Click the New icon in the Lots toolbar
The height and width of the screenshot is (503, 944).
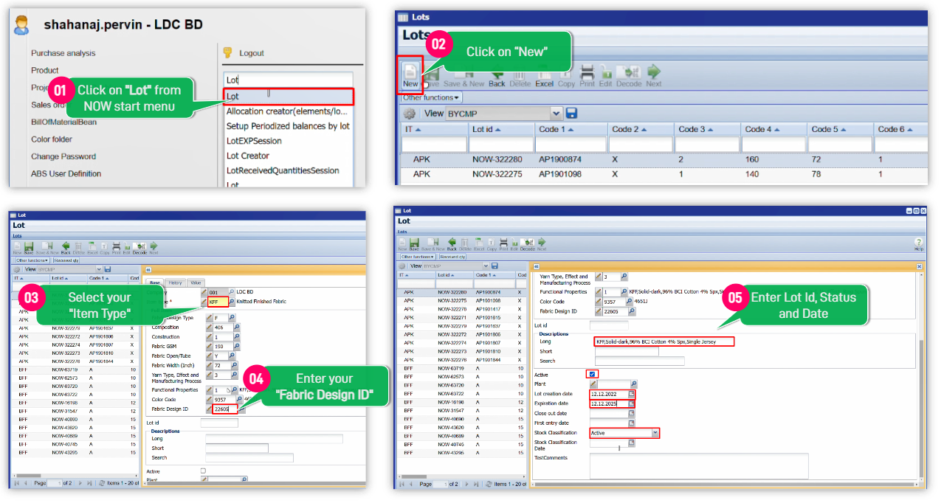(410, 74)
